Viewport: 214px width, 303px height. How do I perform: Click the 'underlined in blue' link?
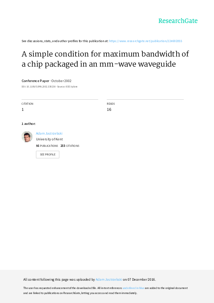point(133,288)
